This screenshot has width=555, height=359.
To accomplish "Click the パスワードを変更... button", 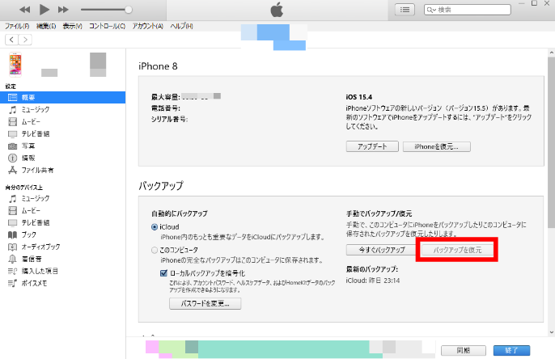I will point(205,303).
